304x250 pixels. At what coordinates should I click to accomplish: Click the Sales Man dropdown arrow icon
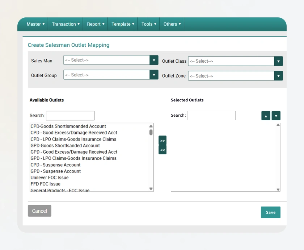point(154,60)
